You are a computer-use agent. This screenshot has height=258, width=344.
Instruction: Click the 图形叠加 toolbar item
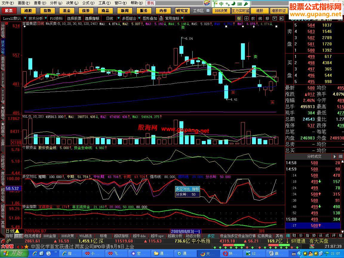[x=150, y=19]
